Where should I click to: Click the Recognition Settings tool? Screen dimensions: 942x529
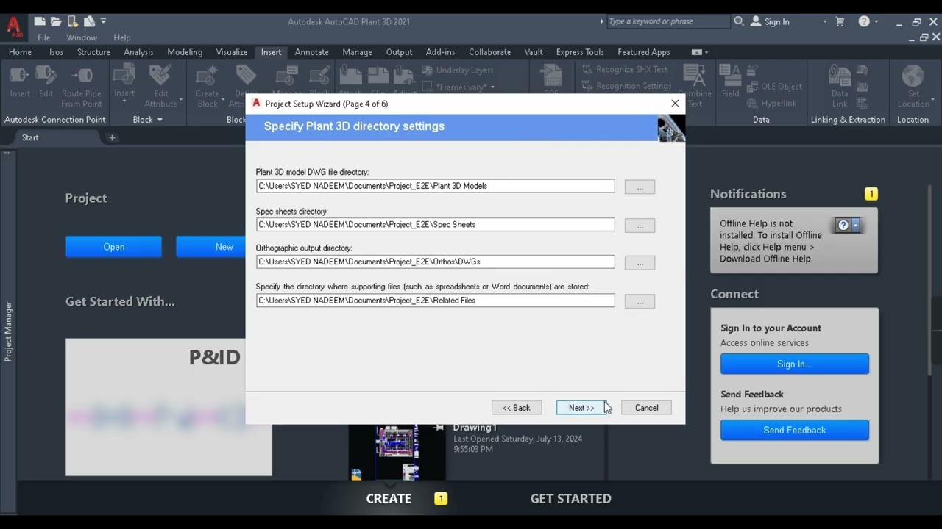click(626, 86)
